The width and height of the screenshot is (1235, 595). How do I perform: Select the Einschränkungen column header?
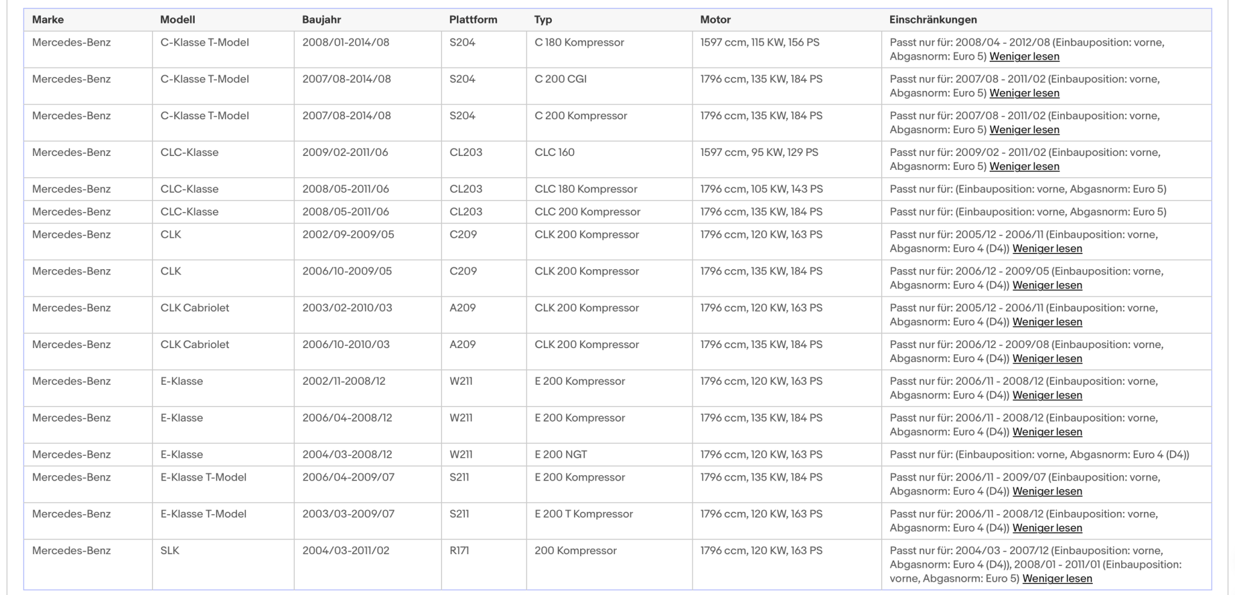coord(933,20)
